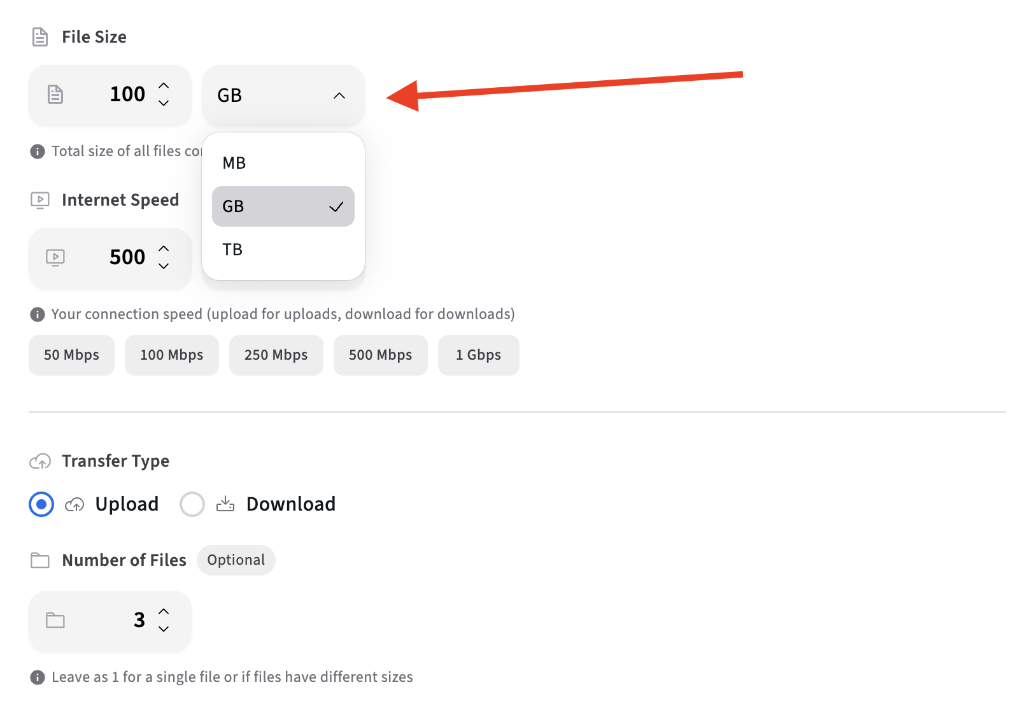Collapse the unit dropdown chevron
The width and height of the screenshot is (1034, 722).
pyautogui.click(x=339, y=96)
